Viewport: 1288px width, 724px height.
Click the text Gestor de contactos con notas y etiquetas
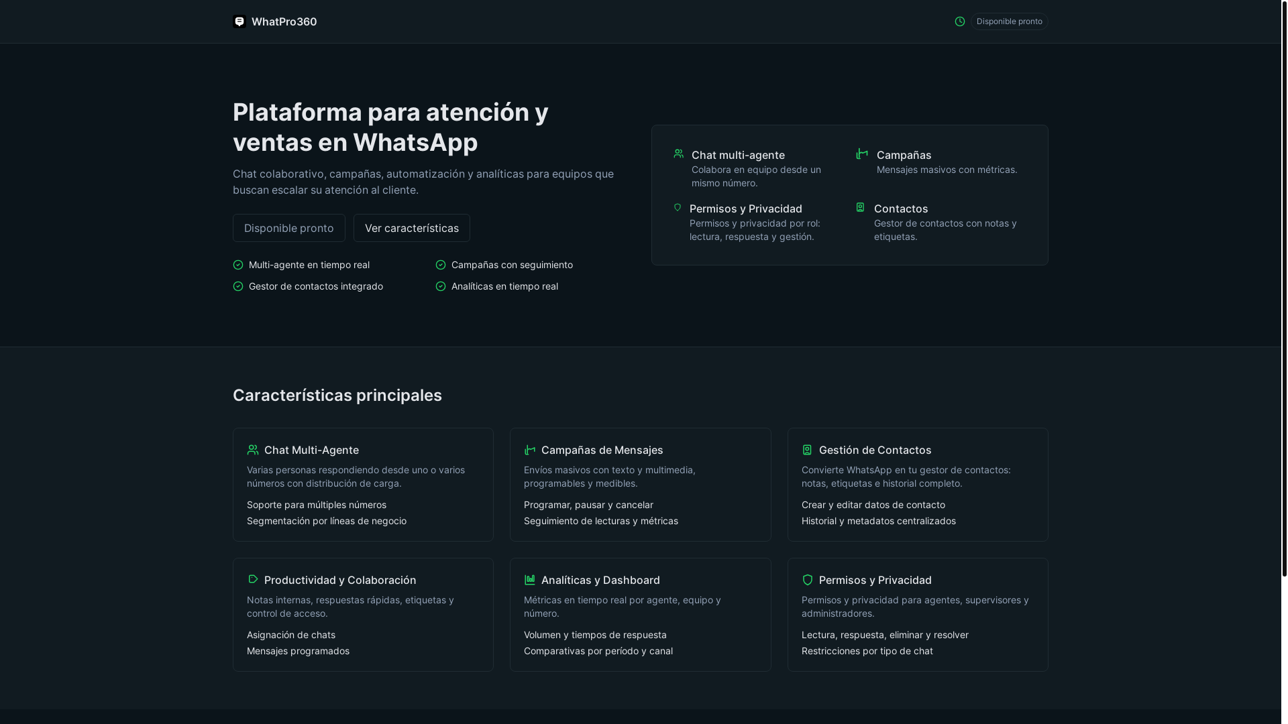[x=945, y=230]
